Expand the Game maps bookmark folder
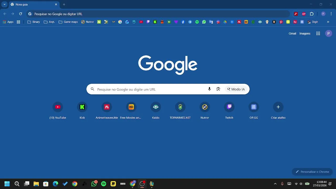The height and width of the screenshot is (189, 336). click(x=68, y=22)
